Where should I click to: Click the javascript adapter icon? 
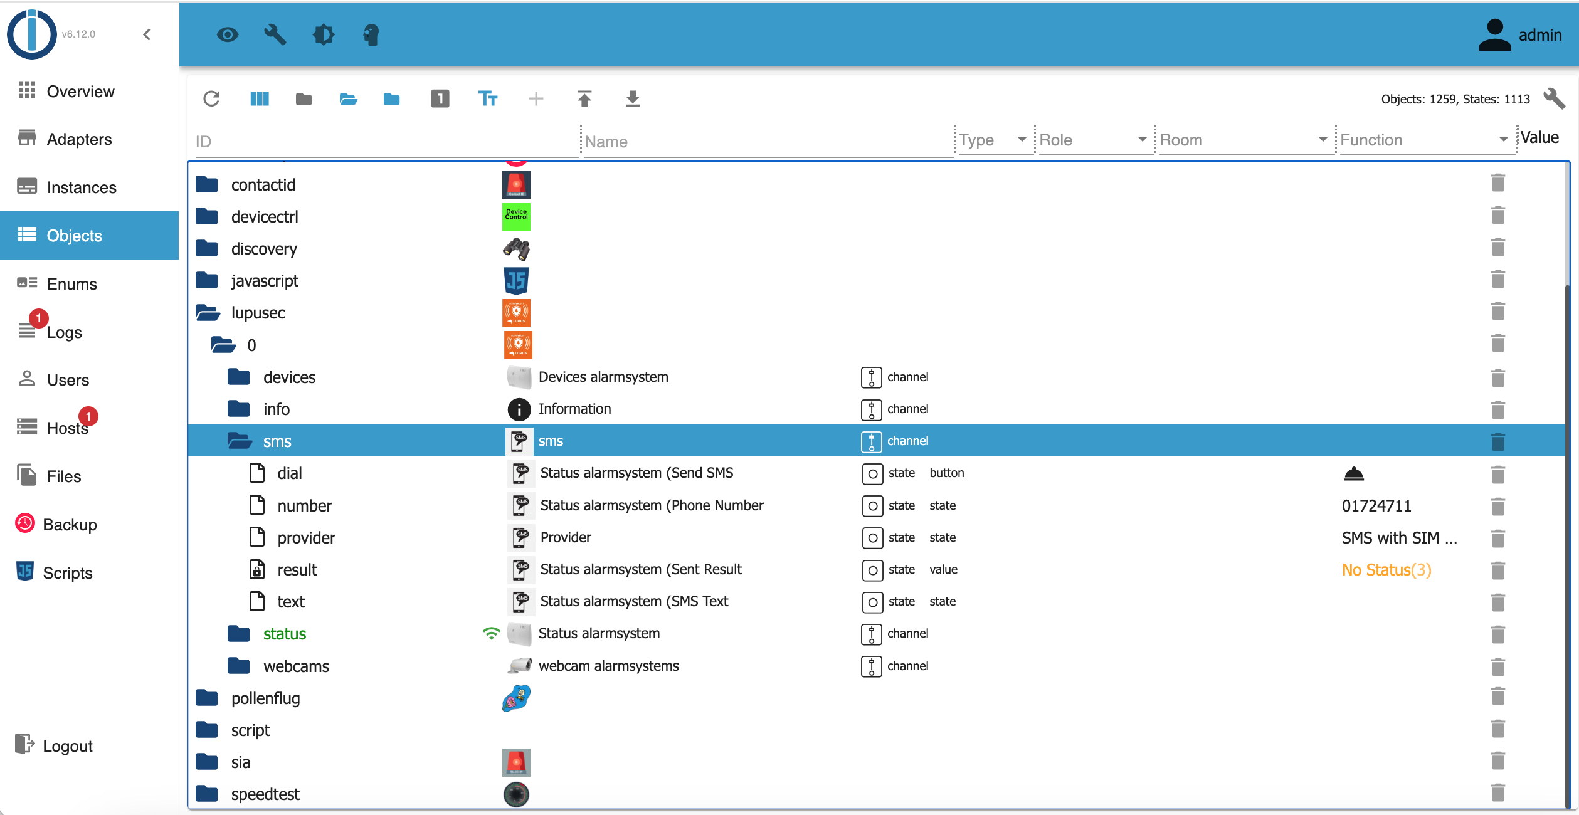point(517,281)
